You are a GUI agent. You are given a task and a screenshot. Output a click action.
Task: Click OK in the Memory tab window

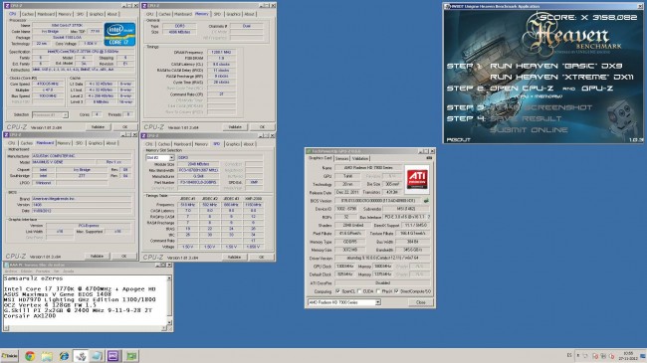pyautogui.click(x=262, y=127)
